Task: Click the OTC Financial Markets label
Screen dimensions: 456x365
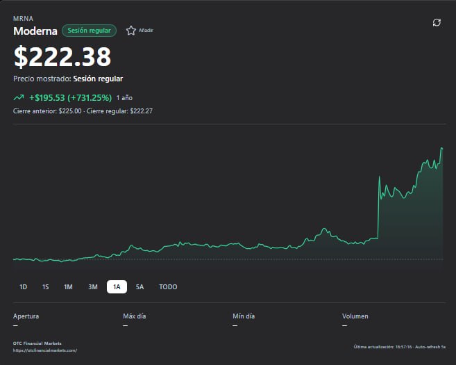Action: [x=37, y=343]
